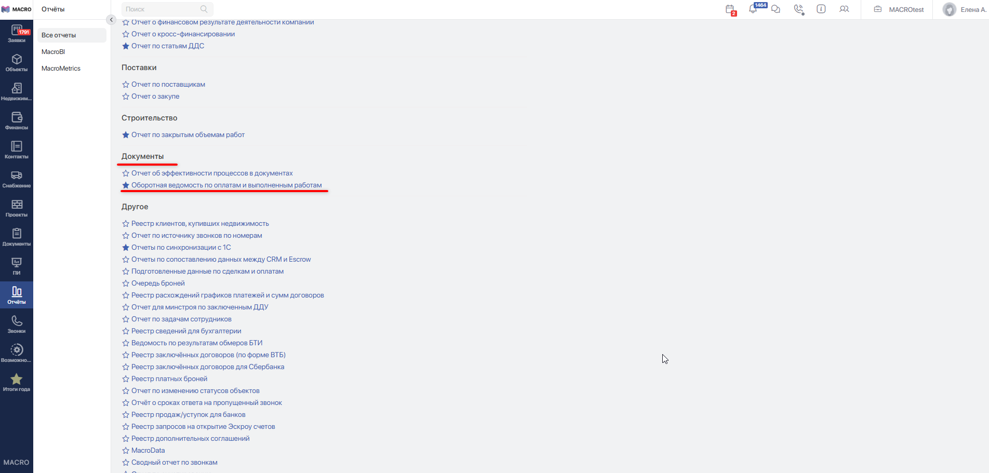
Task: Open Итоги года star icon
Action: click(17, 383)
